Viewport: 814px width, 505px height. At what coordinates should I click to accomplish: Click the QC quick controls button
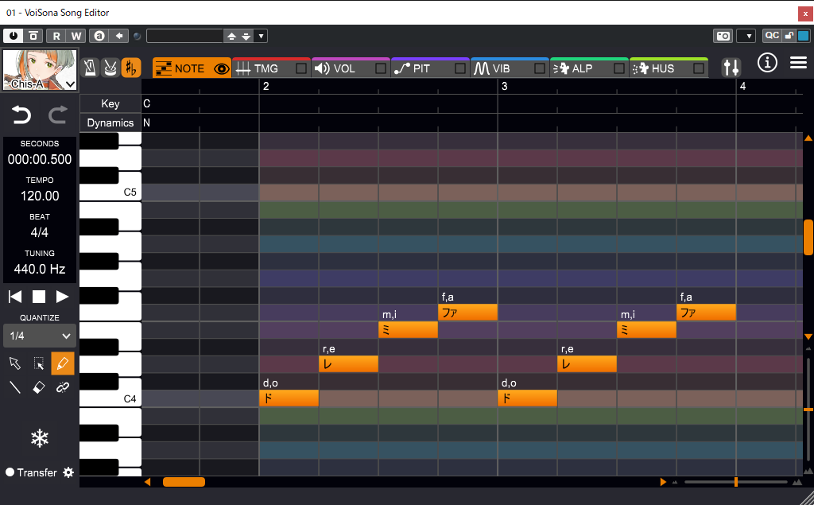click(771, 35)
